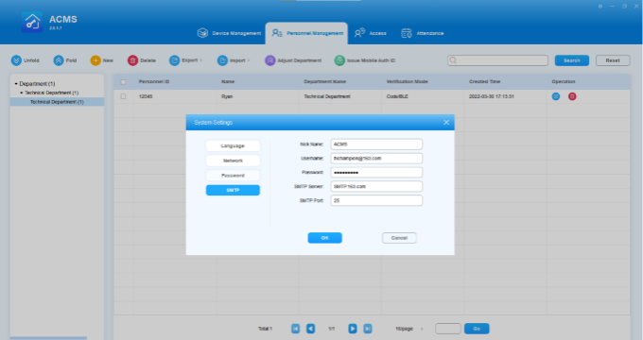Click the Fold toolbar icon
This screenshot has width=643, height=340.
[59, 60]
